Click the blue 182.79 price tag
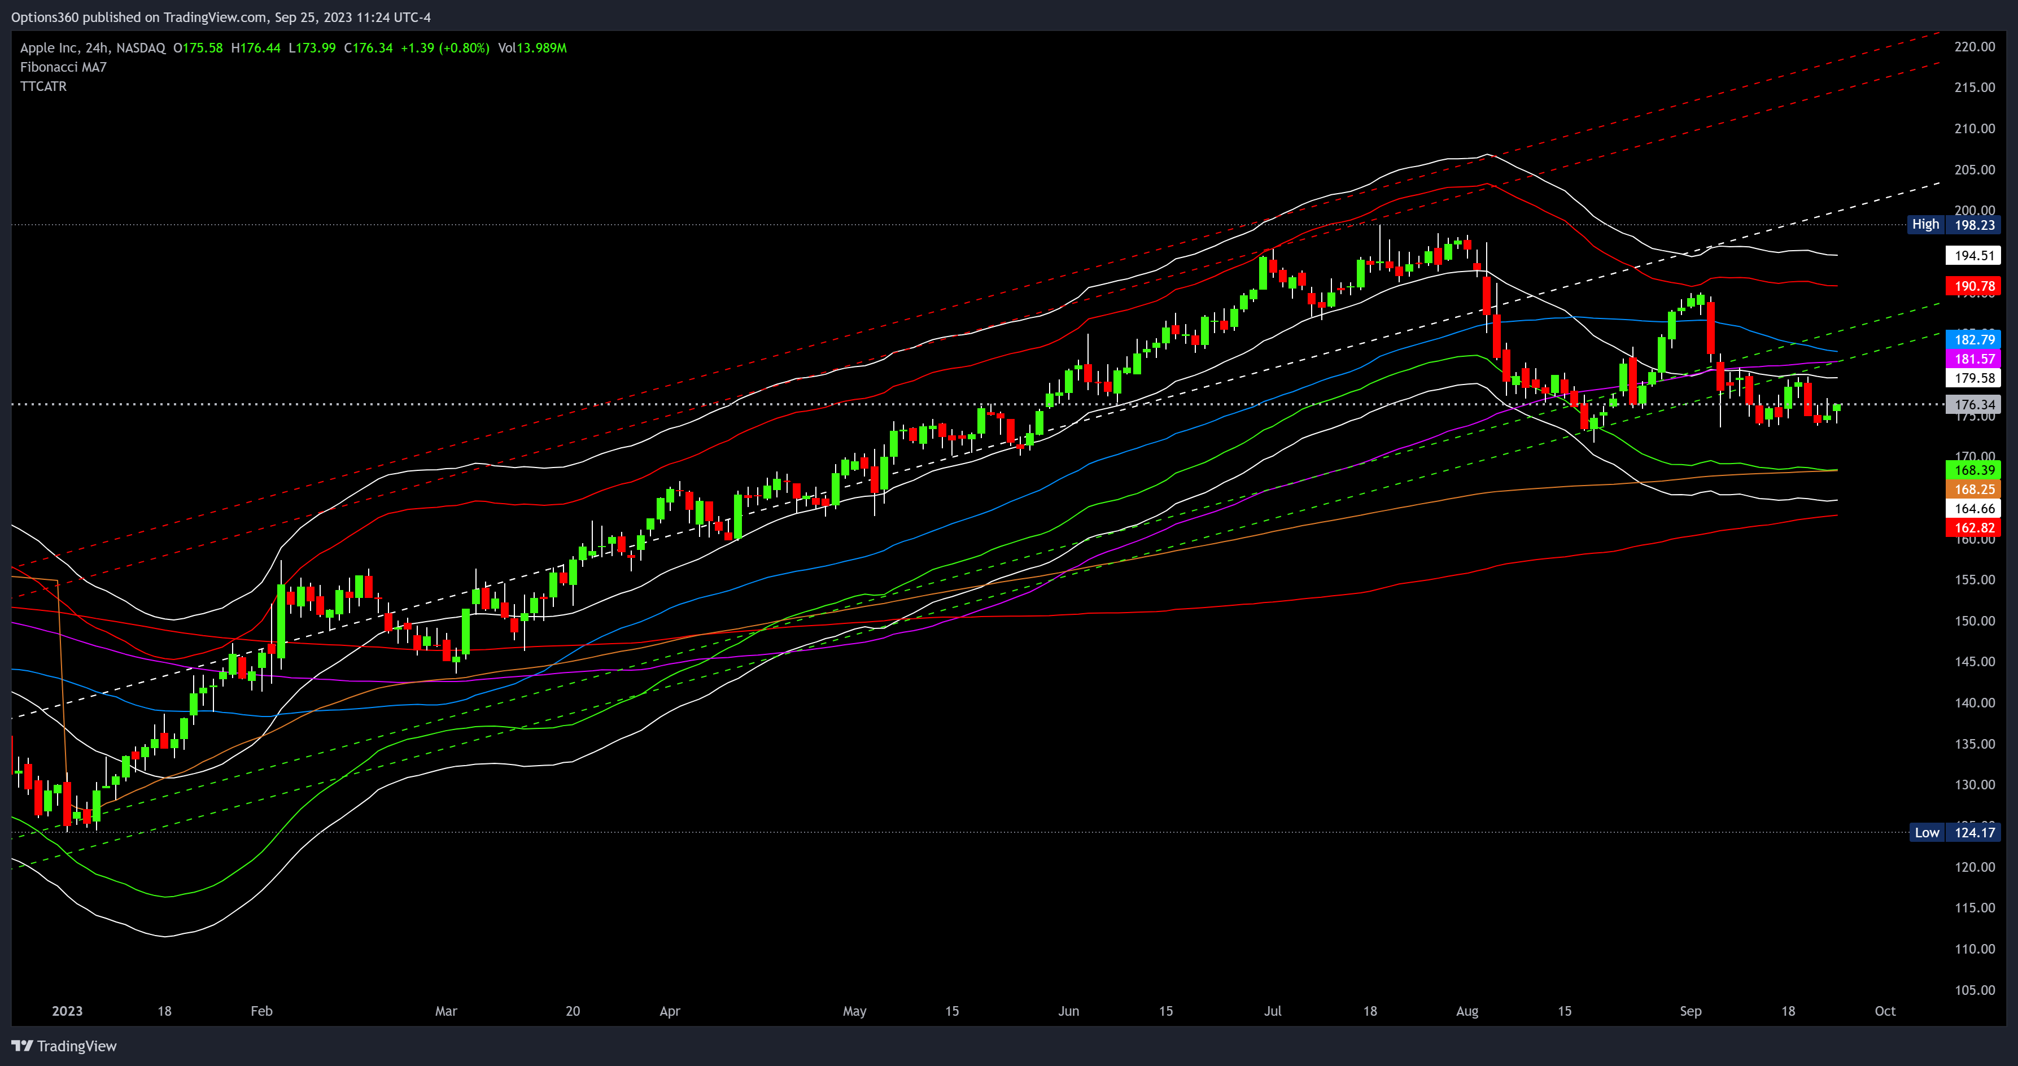 coord(1973,339)
